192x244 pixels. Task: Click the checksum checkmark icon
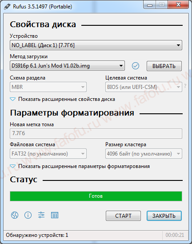(x=136, y=66)
